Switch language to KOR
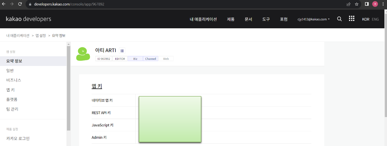The width and height of the screenshot is (387, 146). 366,19
